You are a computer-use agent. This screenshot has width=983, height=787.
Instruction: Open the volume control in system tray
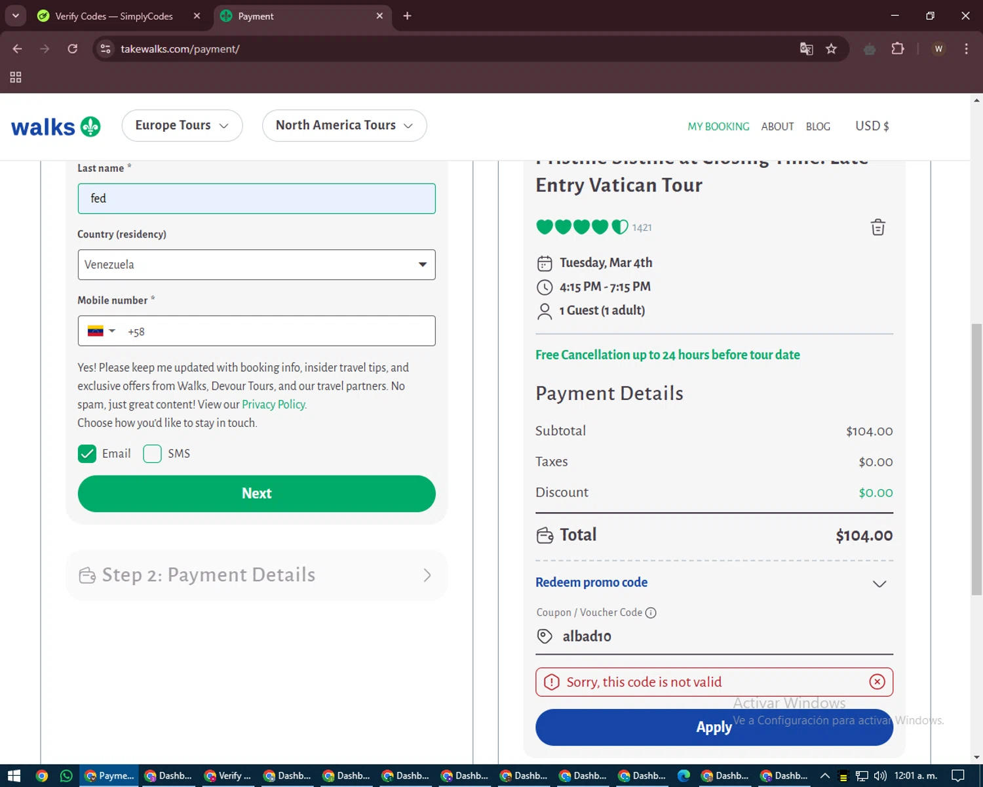(880, 776)
